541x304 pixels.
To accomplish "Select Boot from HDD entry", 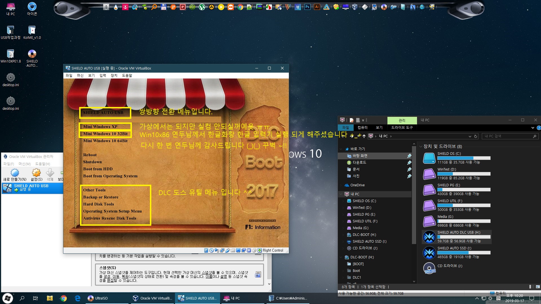I will click(98, 169).
